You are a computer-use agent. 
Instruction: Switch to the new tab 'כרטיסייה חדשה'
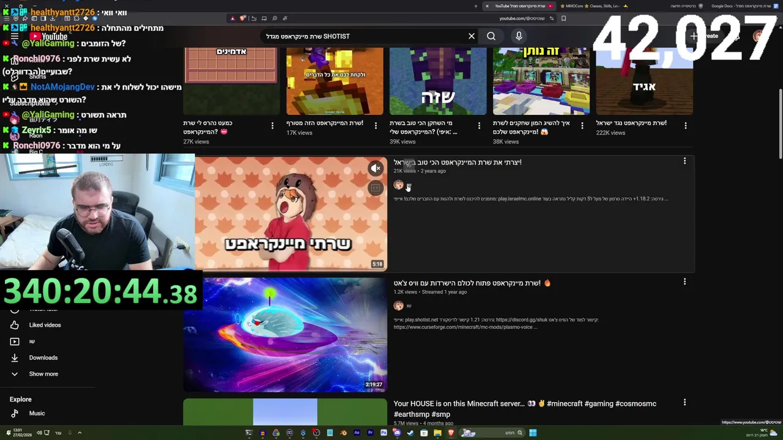point(686,6)
